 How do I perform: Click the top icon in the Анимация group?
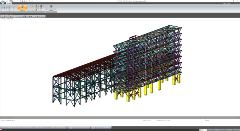(x=14, y=6)
